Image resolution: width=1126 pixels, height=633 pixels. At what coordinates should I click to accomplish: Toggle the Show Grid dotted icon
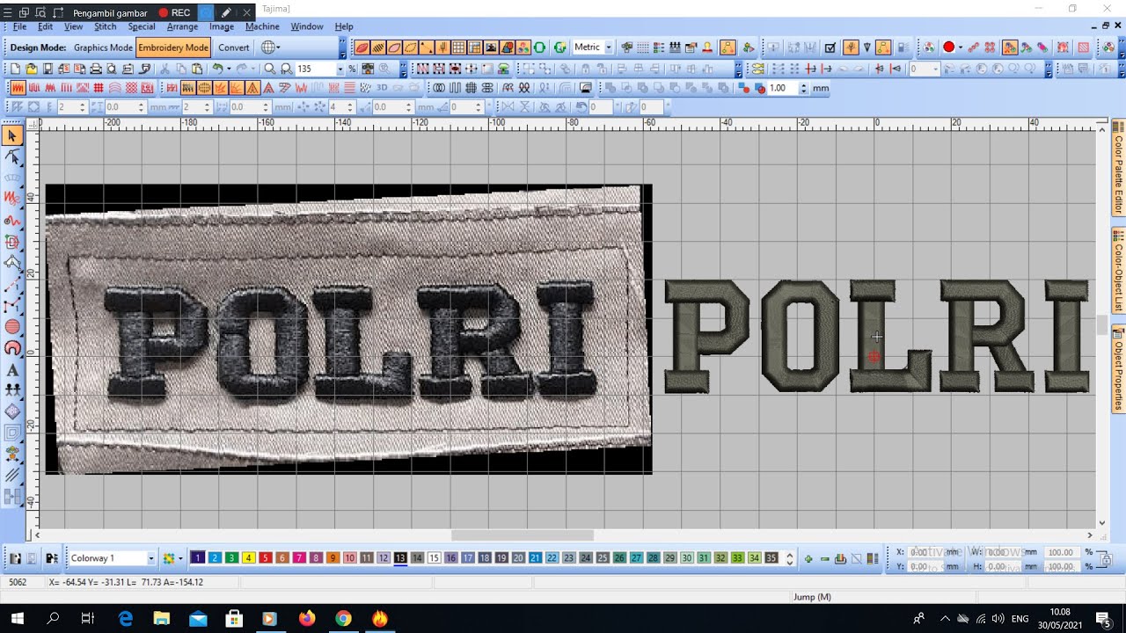[642, 47]
